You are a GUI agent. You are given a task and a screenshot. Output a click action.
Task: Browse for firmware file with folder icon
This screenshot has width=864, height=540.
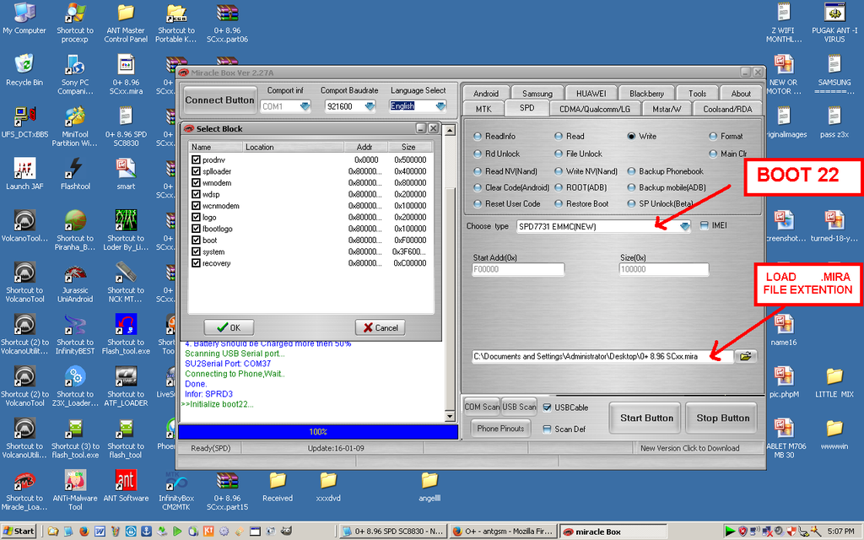click(746, 357)
